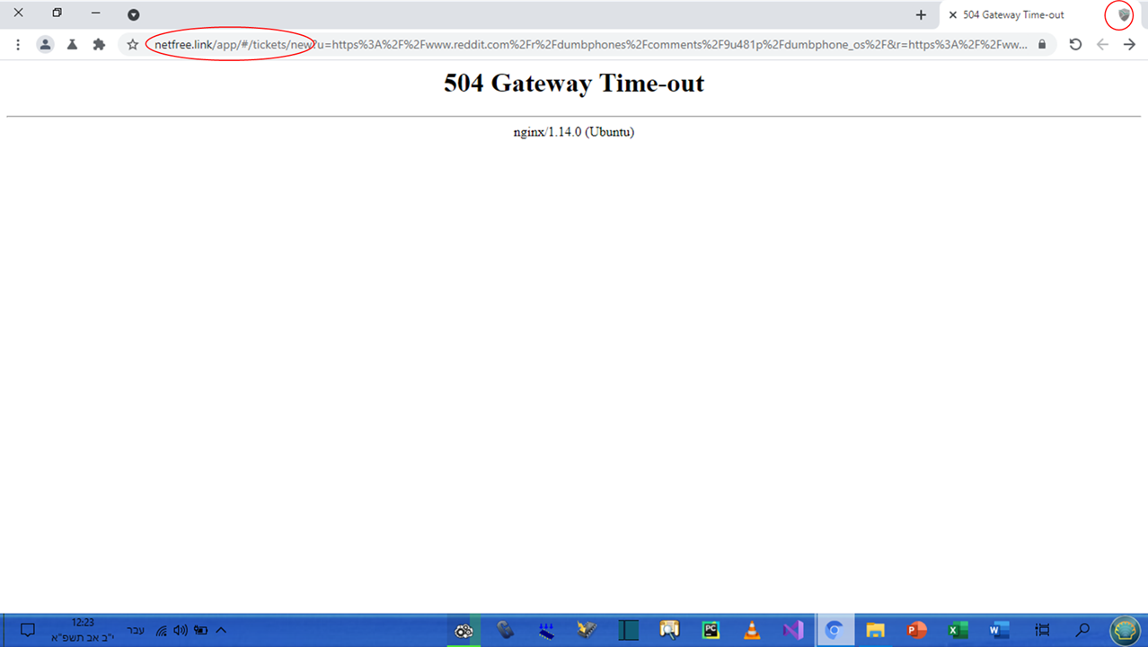This screenshot has width=1148, height=647.
Task: Open a new tab with plus
Action: [921, 14]
